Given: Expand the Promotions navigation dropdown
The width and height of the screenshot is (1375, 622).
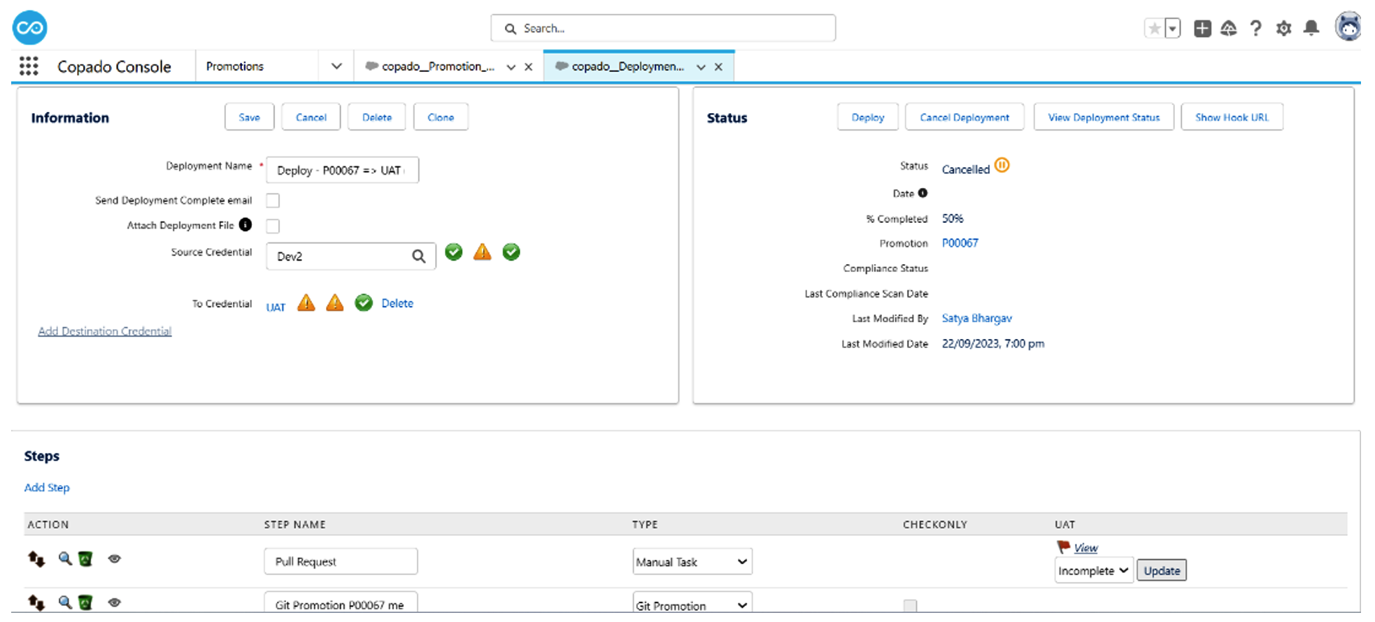Looking at the screenshot, I should pos(336,66).
